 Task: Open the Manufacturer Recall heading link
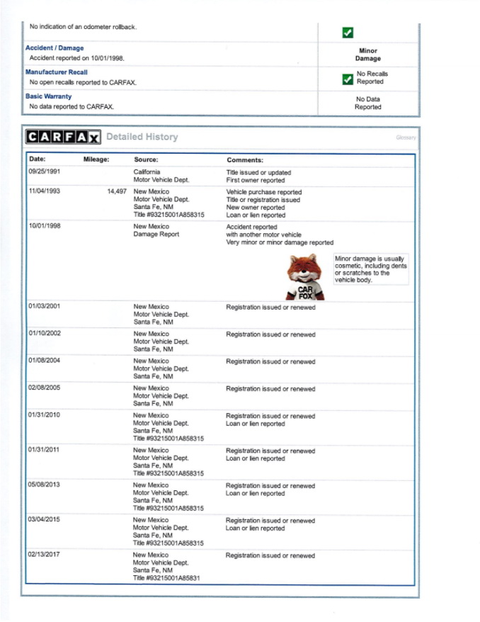57,72
